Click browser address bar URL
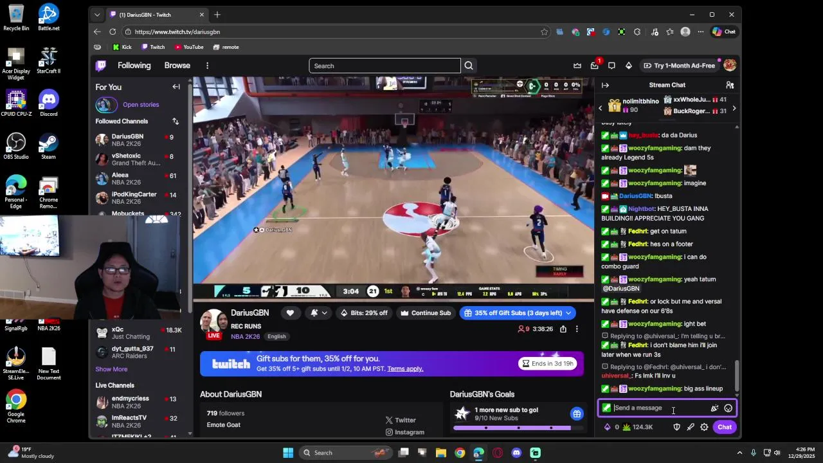The height and width of the screenshot is (463, 823). (177, 32)
